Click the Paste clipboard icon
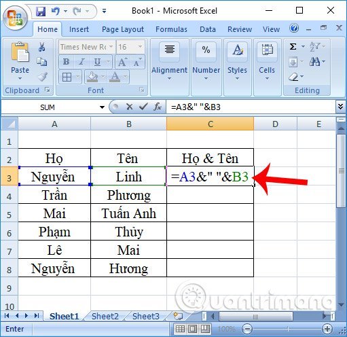Viewport: 347px width, 337px height. [20, 52]
